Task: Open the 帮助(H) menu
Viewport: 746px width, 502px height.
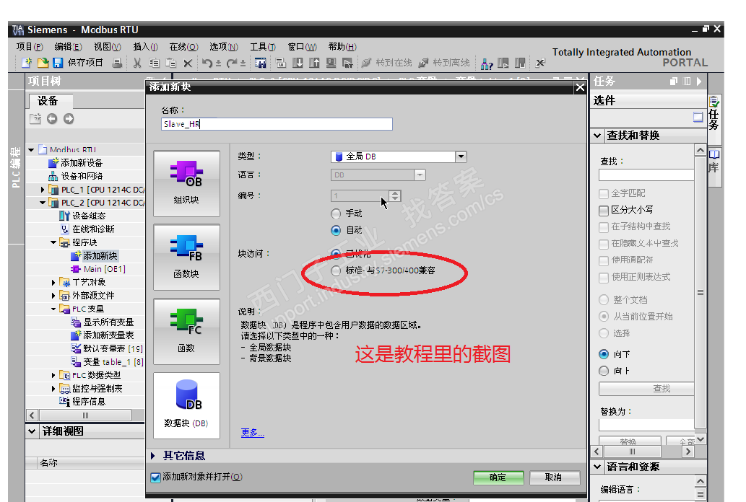Action: 342,47
